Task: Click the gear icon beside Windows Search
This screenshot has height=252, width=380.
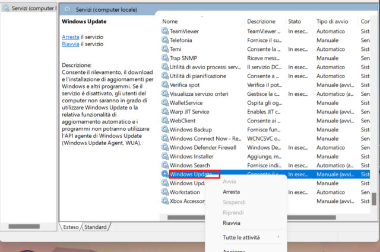Action: 165,165
